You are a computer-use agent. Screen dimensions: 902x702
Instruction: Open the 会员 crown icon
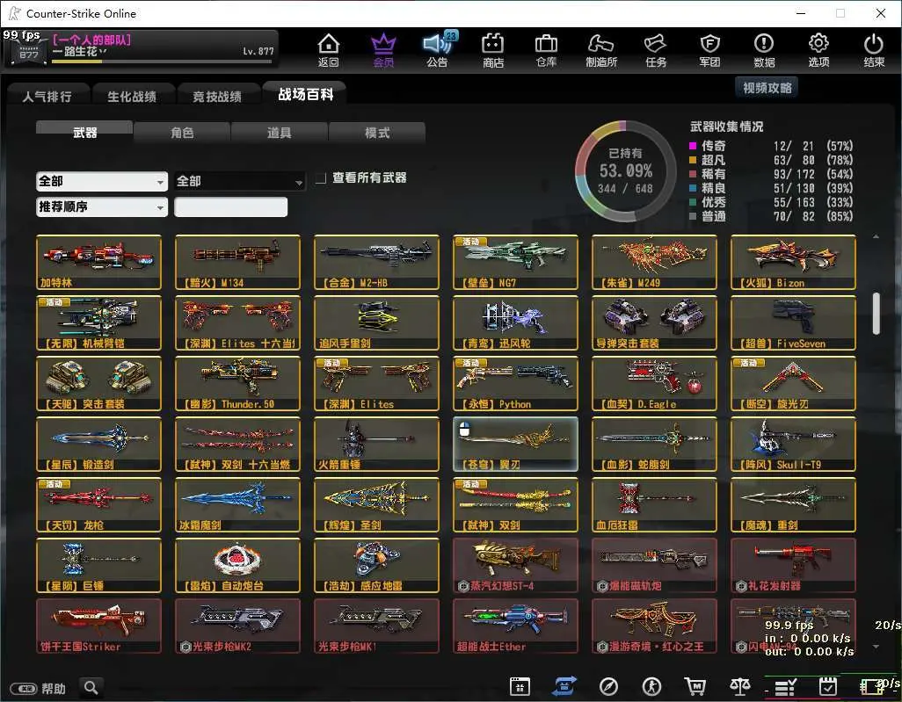point(383,49)
